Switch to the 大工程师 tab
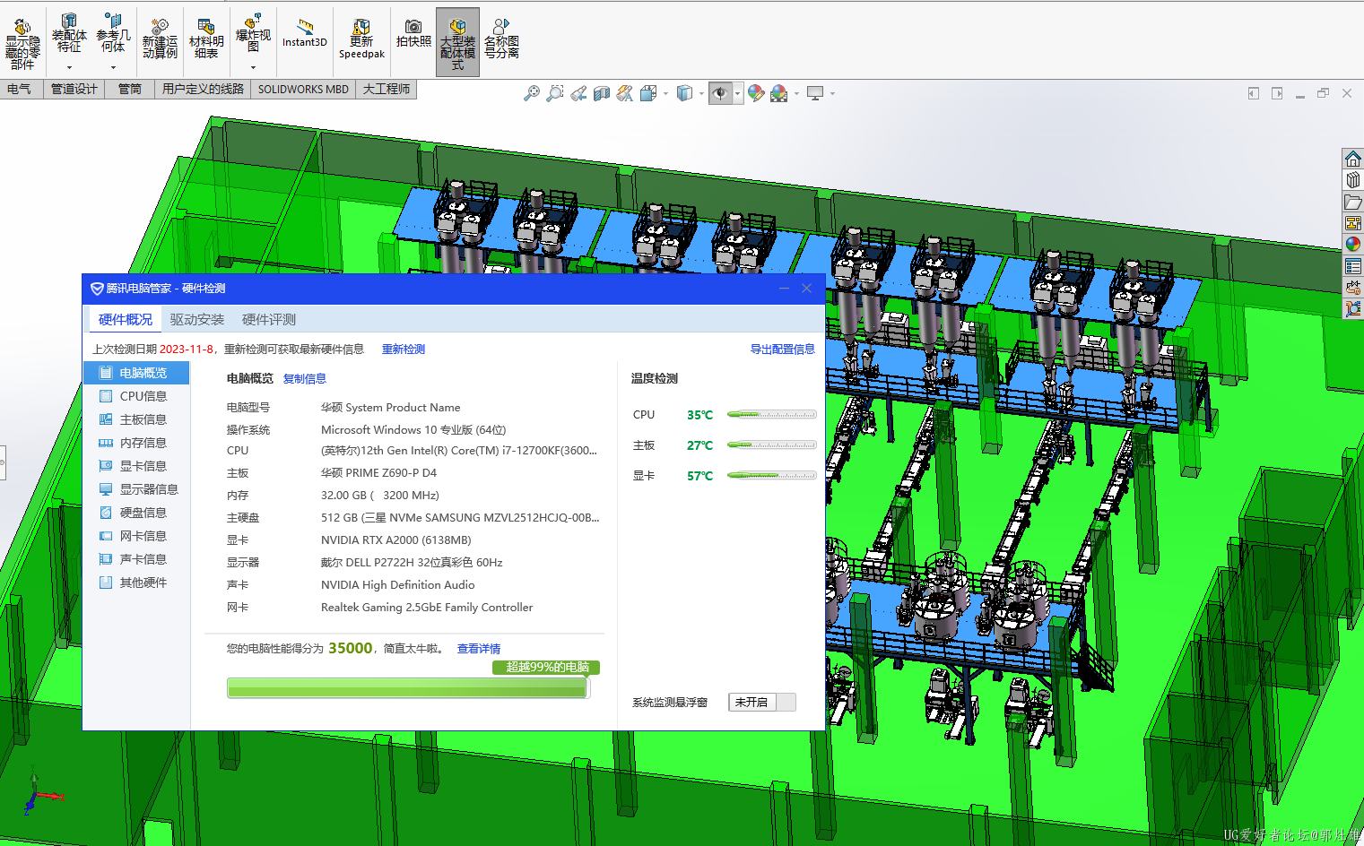Image resolution: width=1364 pixels, height=846 pixels. click(387, 89)
